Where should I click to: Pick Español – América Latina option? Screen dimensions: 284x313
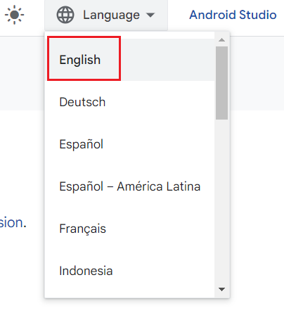point(130,186)
